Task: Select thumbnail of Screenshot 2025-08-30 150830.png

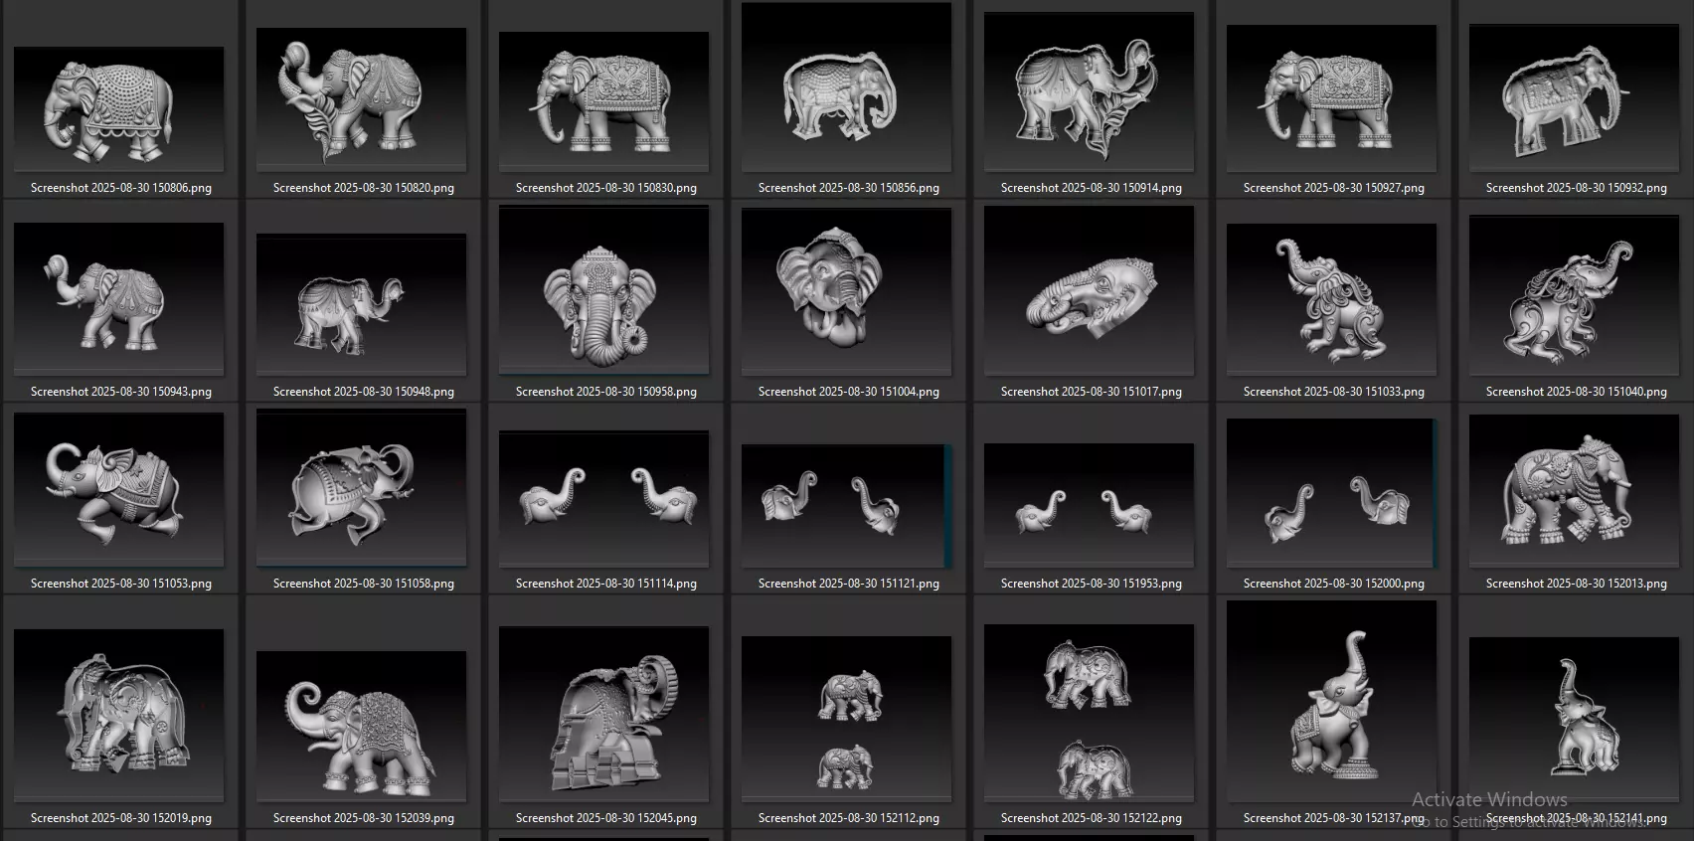Action: [604, 101]
